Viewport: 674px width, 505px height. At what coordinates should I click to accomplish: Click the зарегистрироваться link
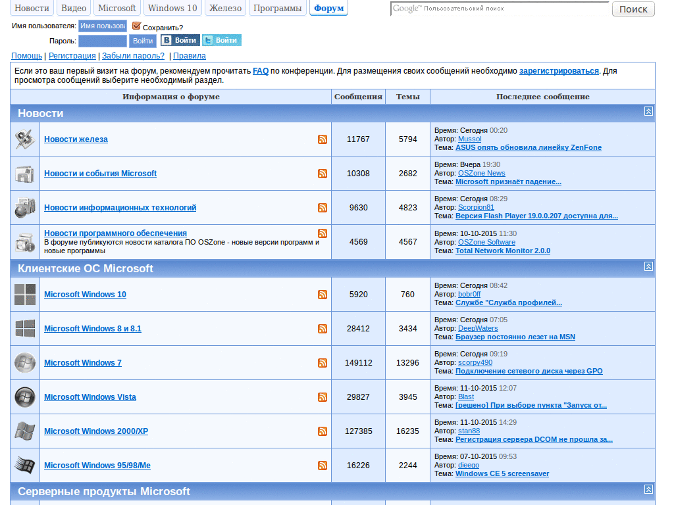click(559, 71)
